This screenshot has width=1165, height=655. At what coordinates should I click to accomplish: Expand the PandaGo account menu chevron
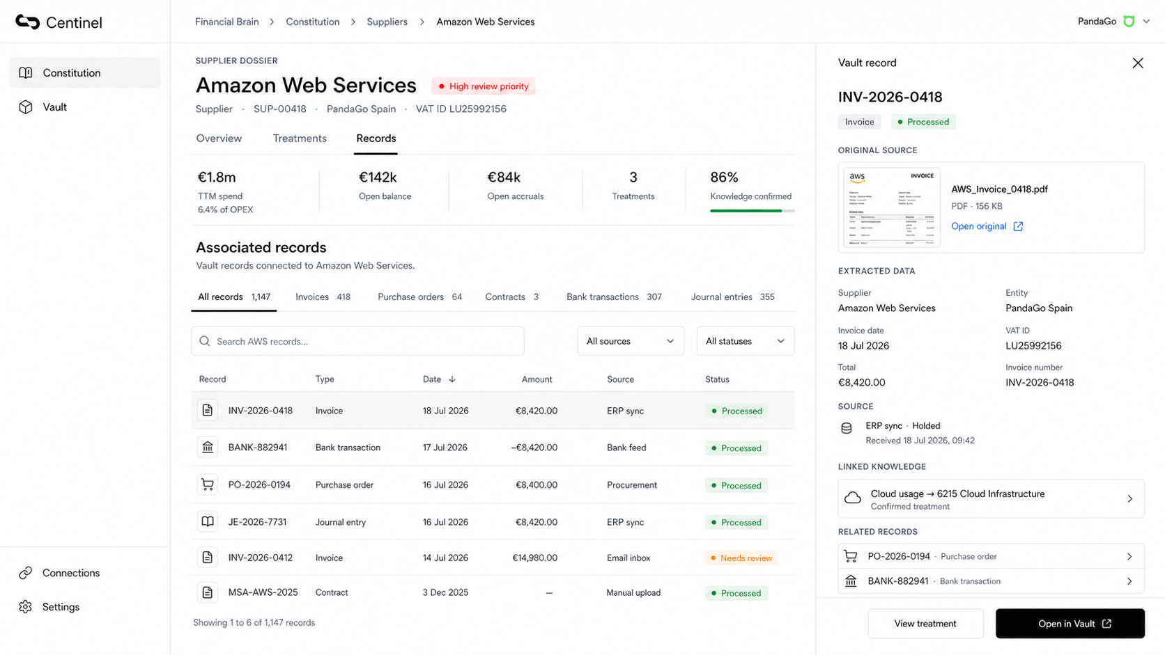1146,22
